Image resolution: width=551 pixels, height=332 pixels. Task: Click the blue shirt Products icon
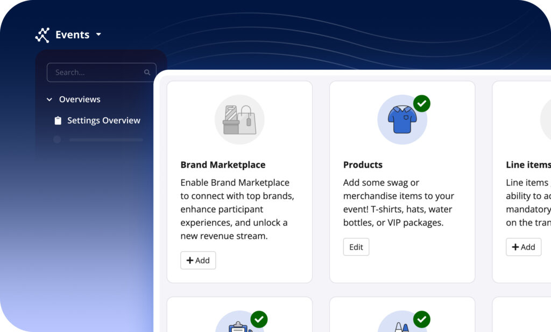(402, 119)
